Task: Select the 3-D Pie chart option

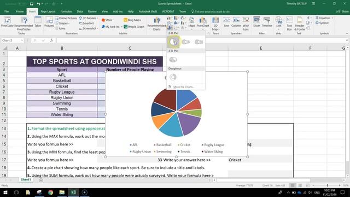Action: coord(173,60)
